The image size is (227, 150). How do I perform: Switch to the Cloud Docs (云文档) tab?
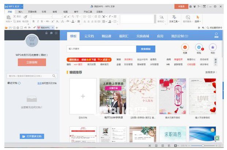(x=89, y=36)
